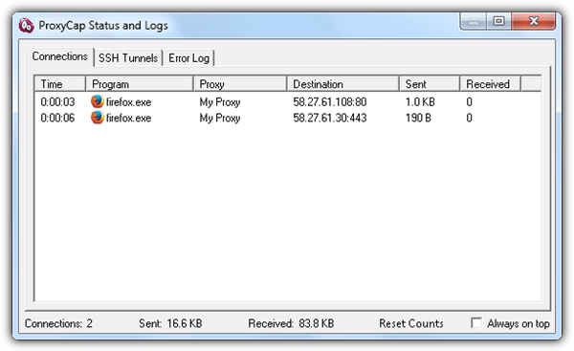Click destination 58.27.61.30:443
Screen dimensions: 574x351
click(330, 118)
